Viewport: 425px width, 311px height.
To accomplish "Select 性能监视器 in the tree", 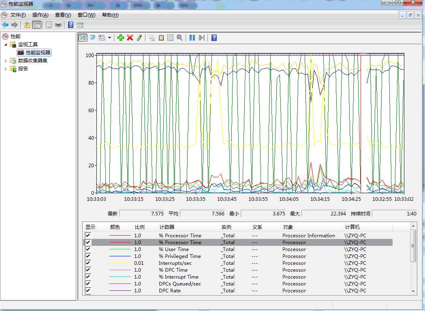I will 38,52.
